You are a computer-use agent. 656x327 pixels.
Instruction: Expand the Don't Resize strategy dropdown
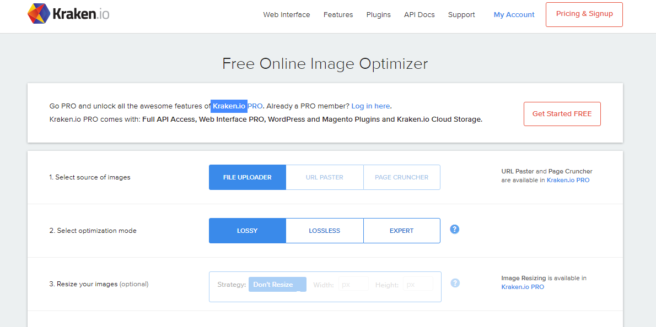coord(277,285)
